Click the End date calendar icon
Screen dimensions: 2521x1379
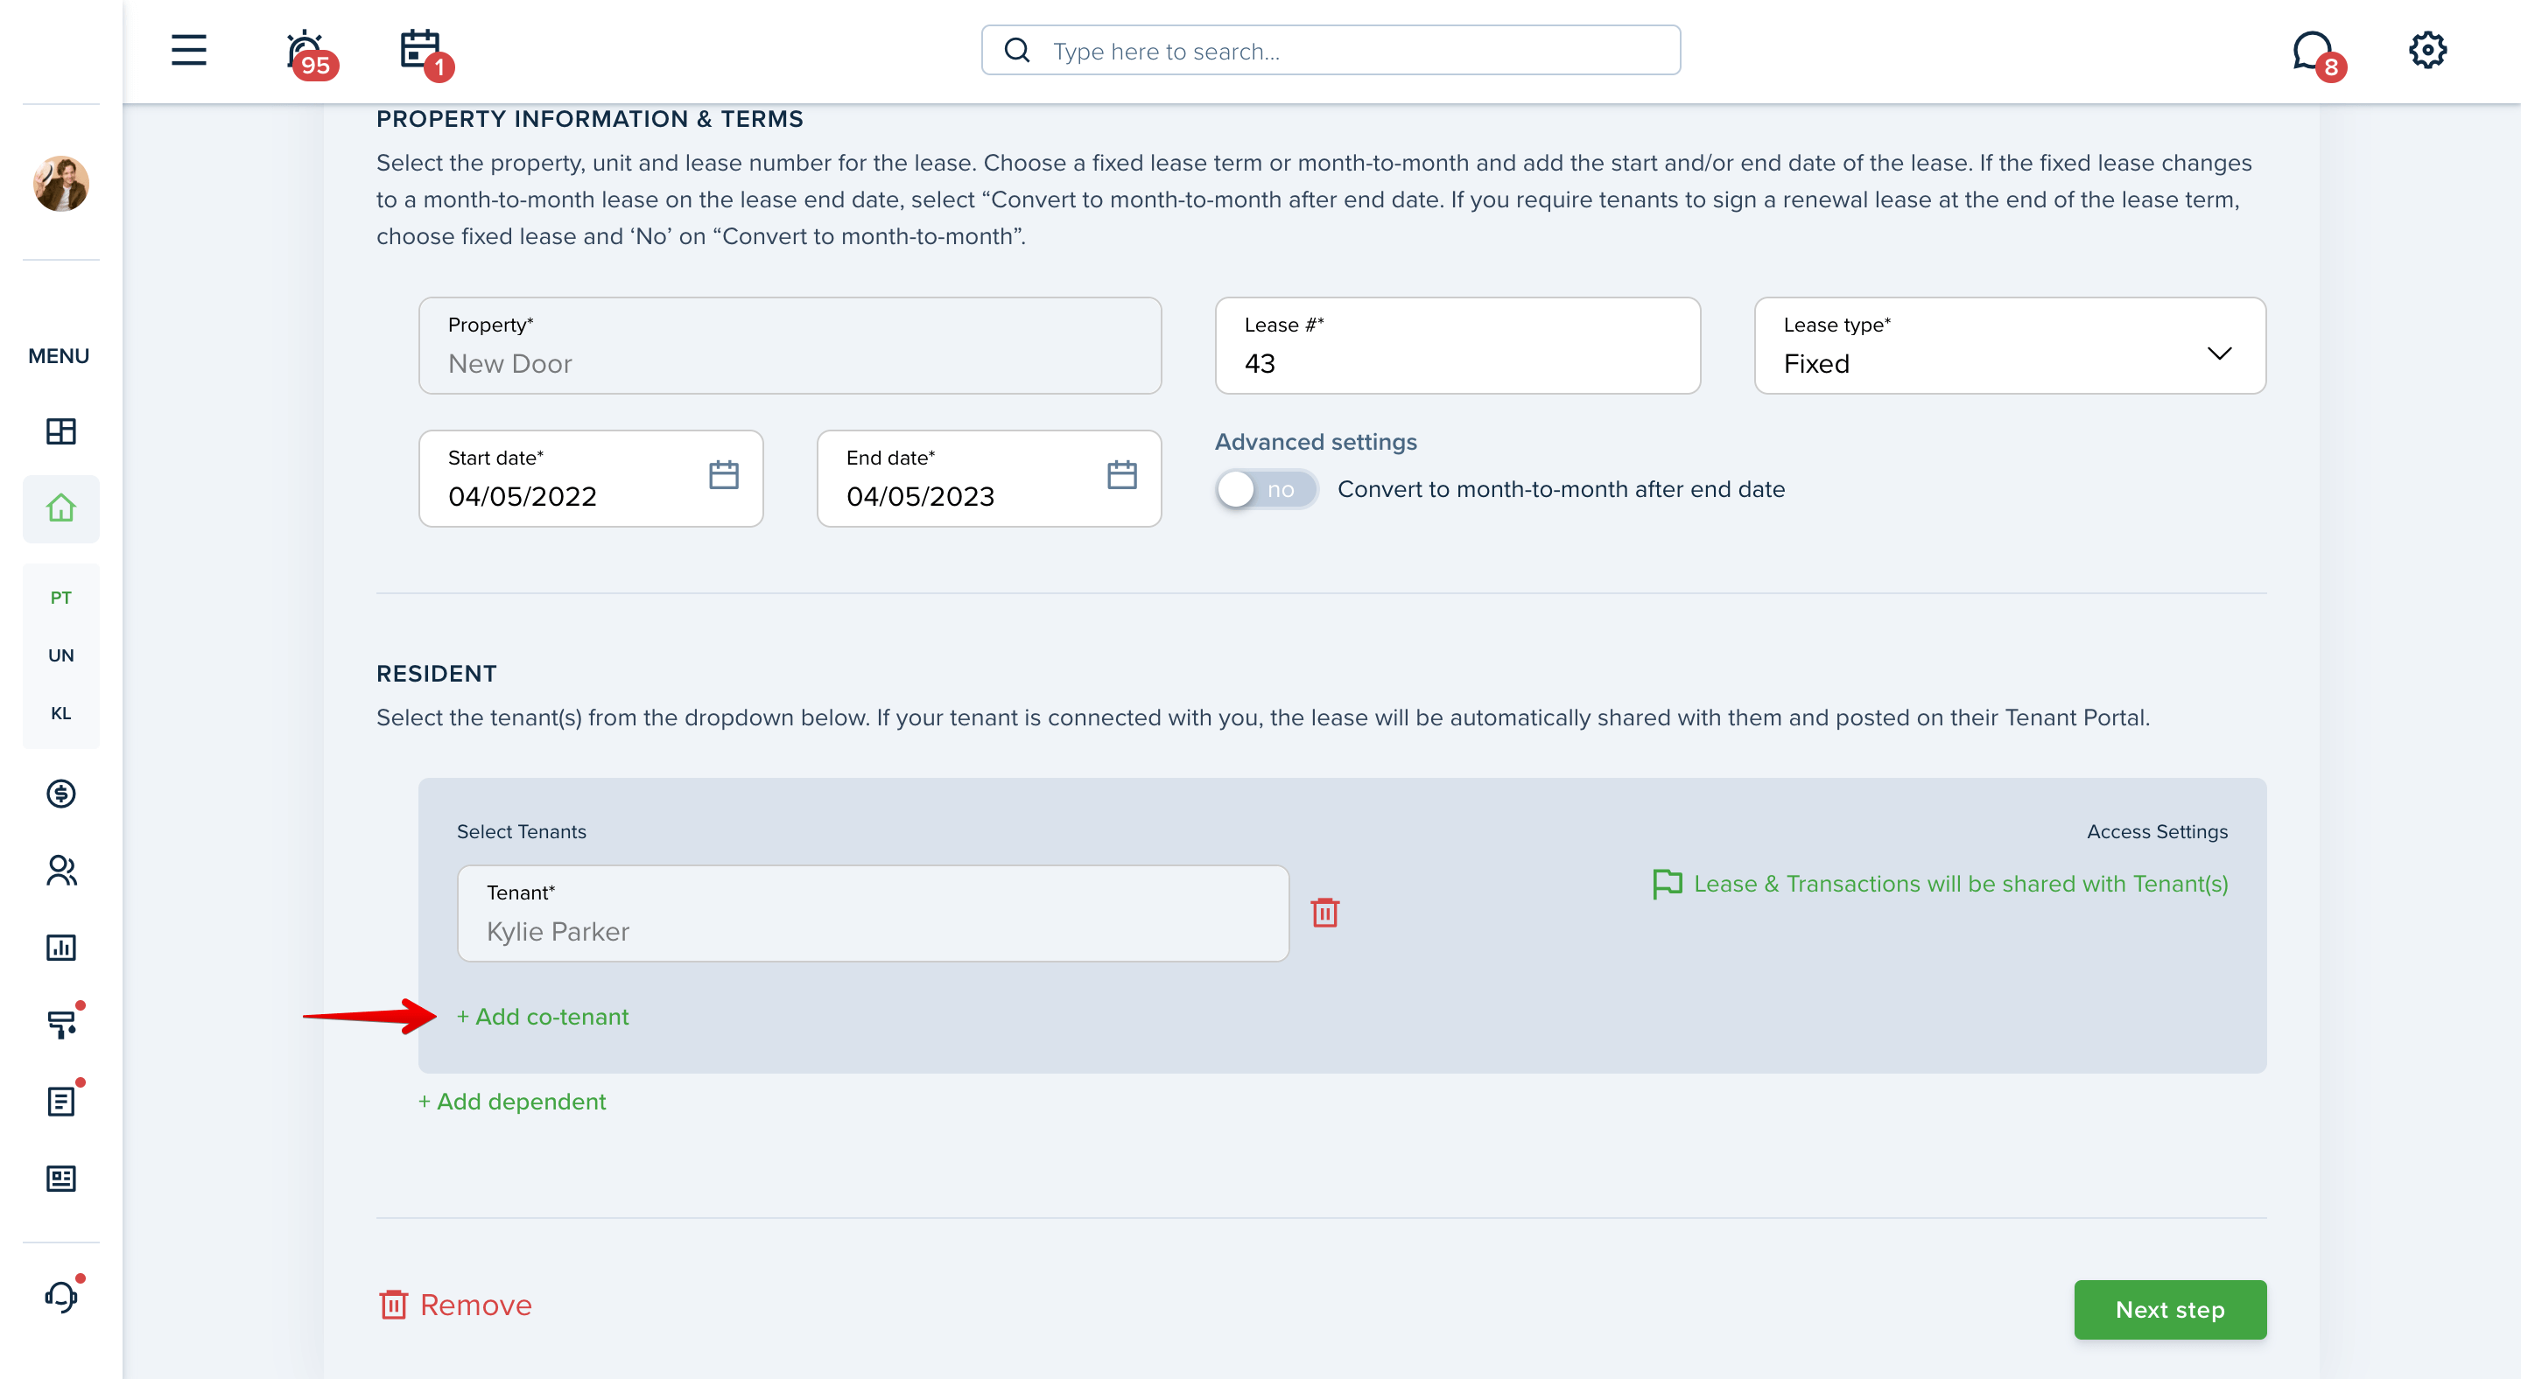(x=1121, y=475)
